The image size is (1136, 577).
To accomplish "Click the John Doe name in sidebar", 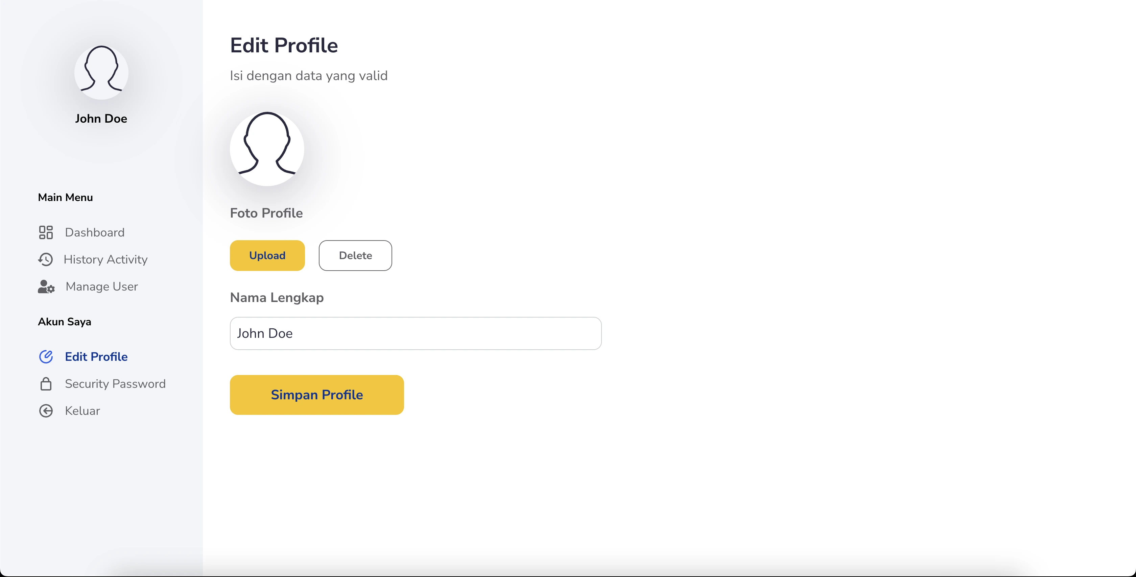I will pyautogui.click(x=101, y=119).
